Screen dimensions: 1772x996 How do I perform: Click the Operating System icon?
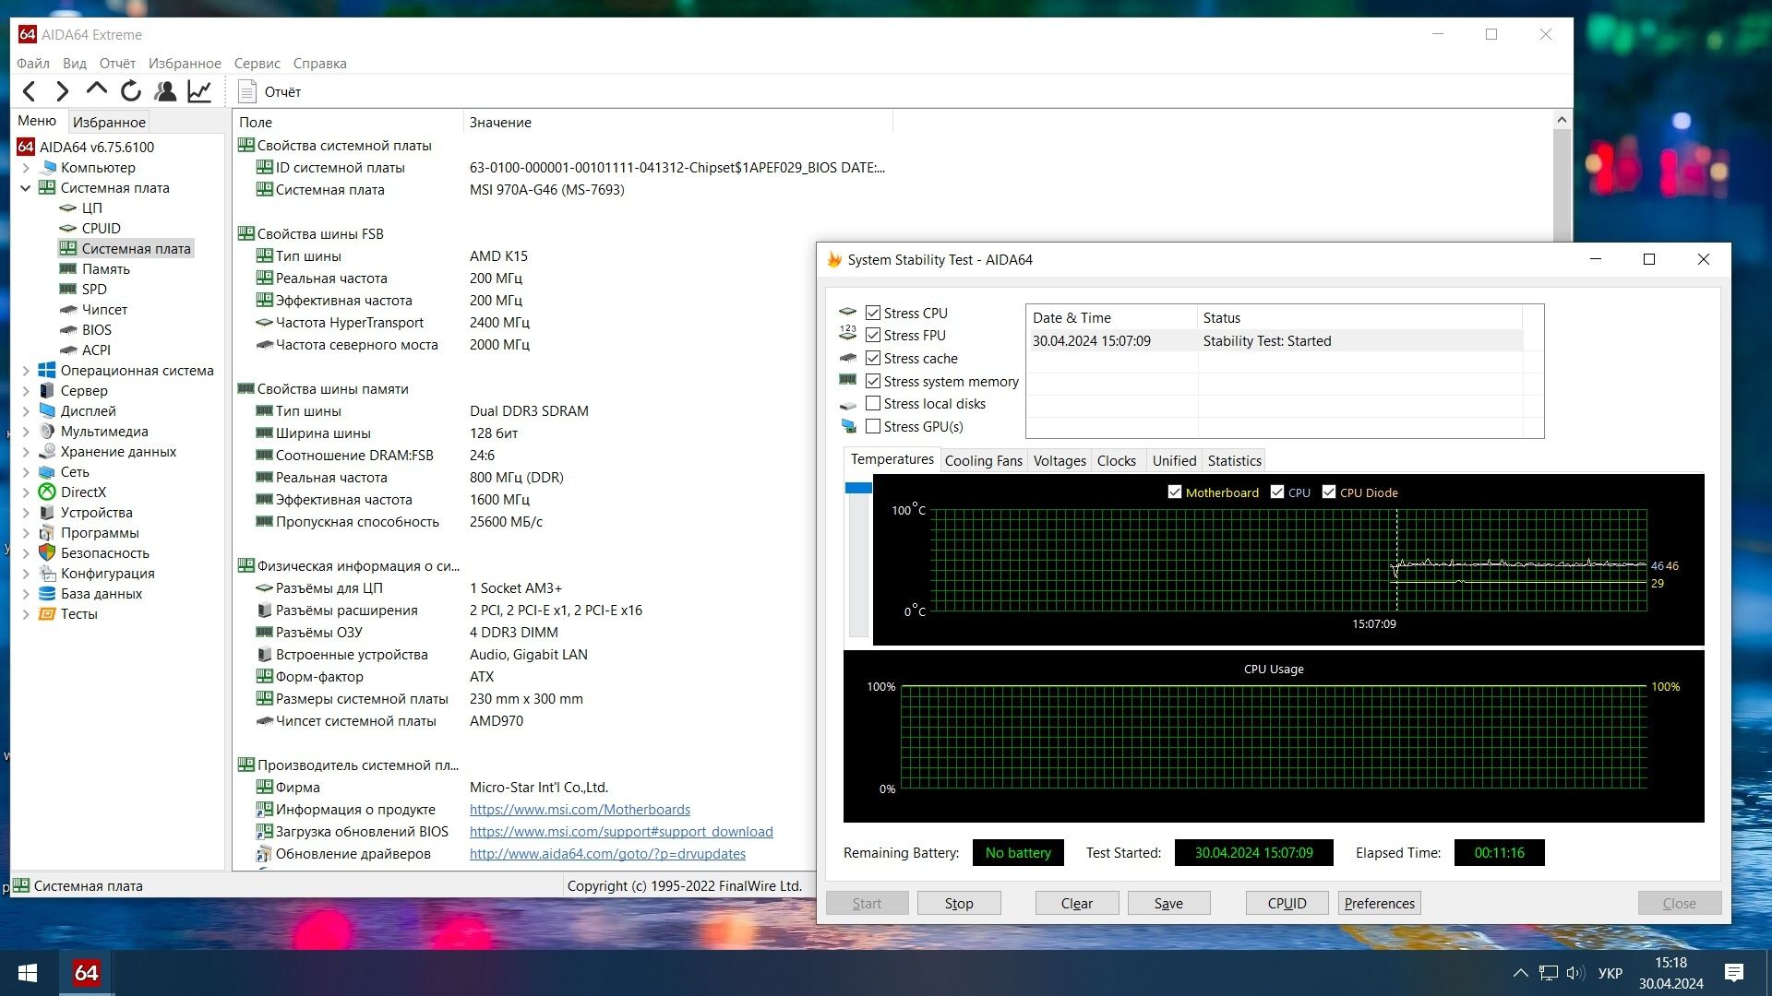(x=49, y=370)
